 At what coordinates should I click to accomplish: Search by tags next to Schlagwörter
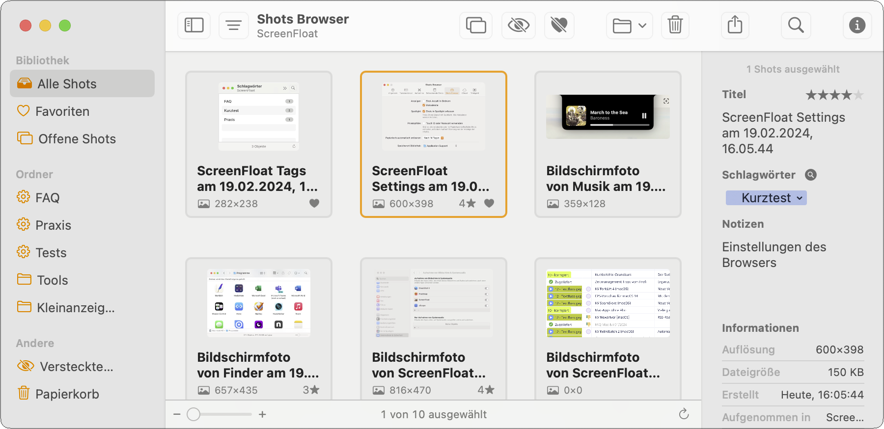[811, 175]
